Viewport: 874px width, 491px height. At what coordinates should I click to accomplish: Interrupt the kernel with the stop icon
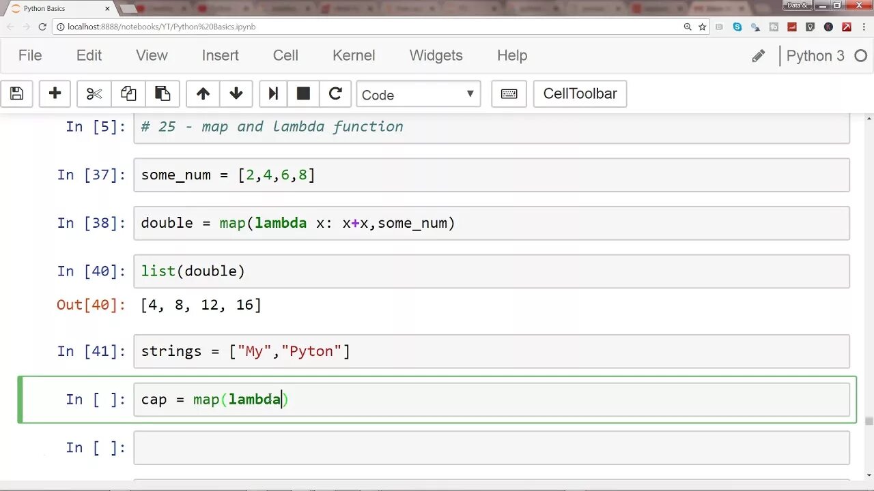tap(303, 93)
